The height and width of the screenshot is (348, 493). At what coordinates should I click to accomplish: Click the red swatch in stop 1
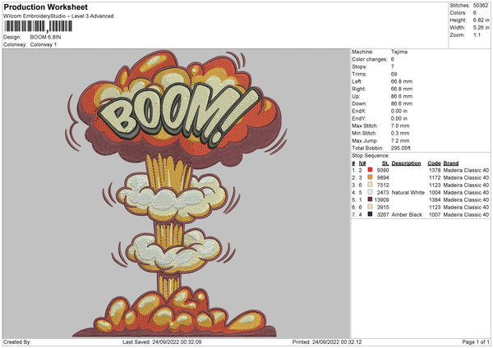pyautogui.click(x=370, y=170)
